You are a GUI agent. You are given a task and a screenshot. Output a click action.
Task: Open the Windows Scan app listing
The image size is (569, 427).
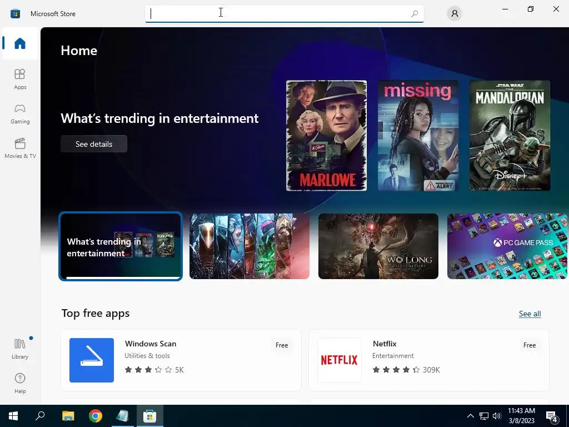181,360
